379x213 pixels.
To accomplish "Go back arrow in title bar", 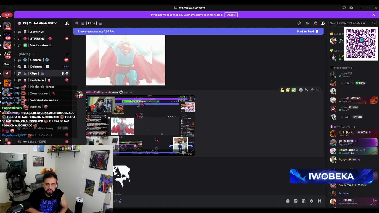I will (x=4, y=8).
